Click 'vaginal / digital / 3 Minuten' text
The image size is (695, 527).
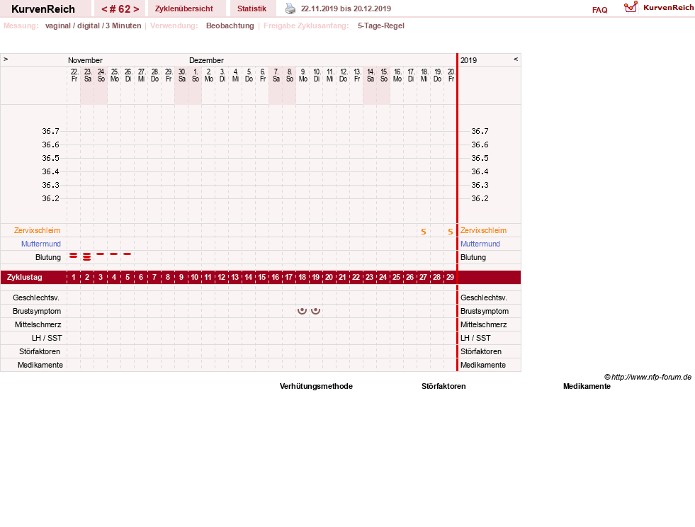(x=93, y=25)
